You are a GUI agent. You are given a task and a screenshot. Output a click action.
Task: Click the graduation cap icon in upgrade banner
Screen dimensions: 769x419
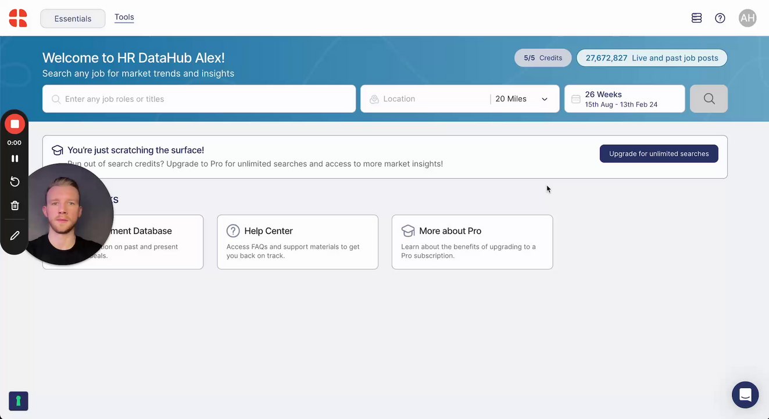coord(58,150)
